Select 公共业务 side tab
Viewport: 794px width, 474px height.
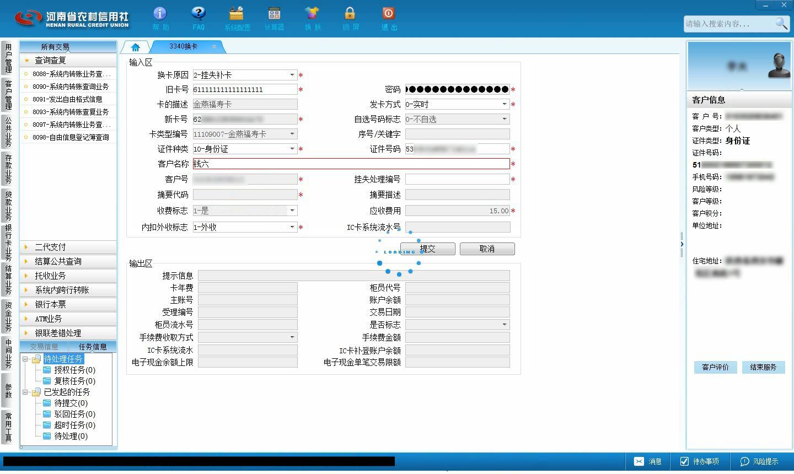[x=8, y=132]
